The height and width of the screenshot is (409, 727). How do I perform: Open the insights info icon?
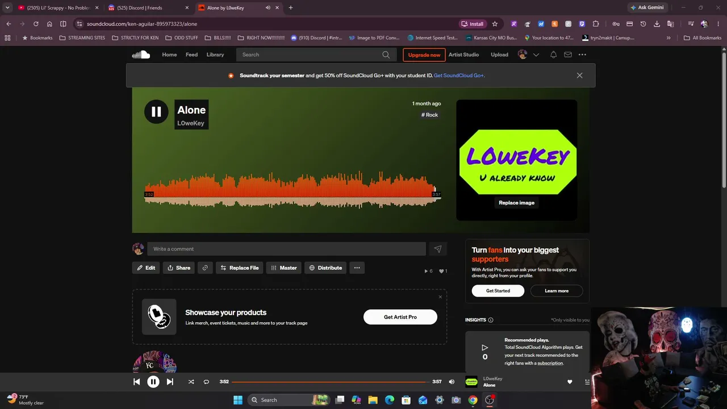[491, 320]
